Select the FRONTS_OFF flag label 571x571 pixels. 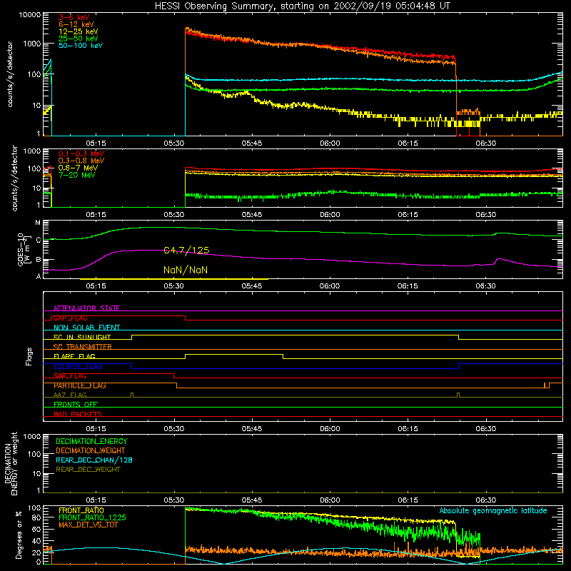click(76, 404)
